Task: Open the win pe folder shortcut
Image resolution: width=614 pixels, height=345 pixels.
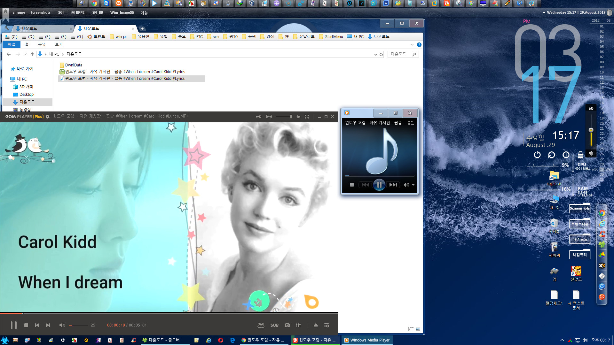Action: pyautogui.click(x=118, y=37)
